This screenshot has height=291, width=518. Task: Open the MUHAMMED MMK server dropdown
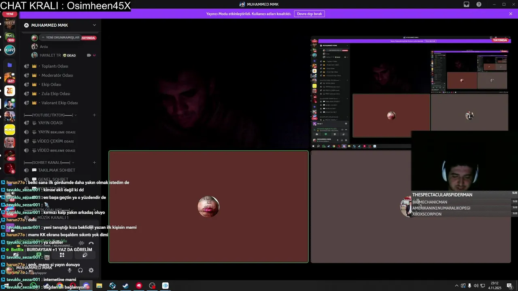pyautogui.click(x=94, y=25)
